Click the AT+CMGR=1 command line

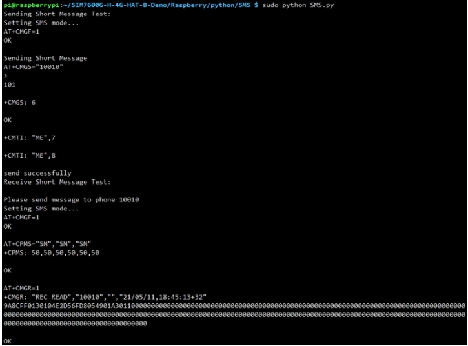[x=21, y=289]
